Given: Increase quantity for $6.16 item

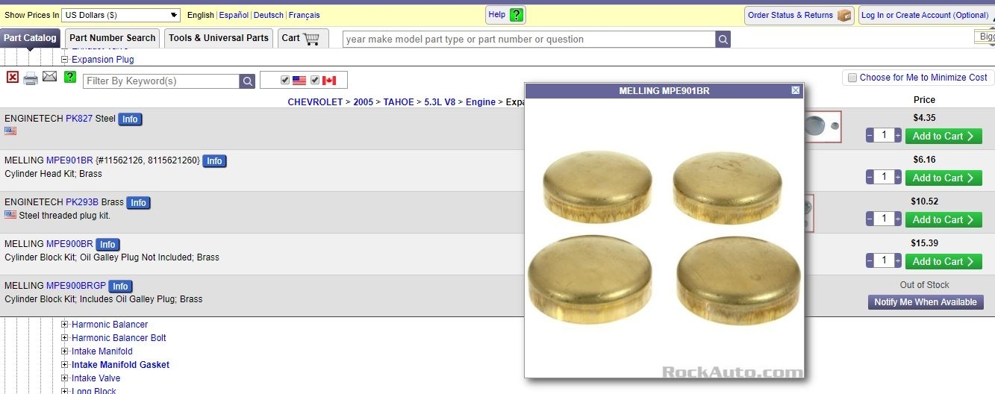Looking at the screenshot, I should click(898, 178).
